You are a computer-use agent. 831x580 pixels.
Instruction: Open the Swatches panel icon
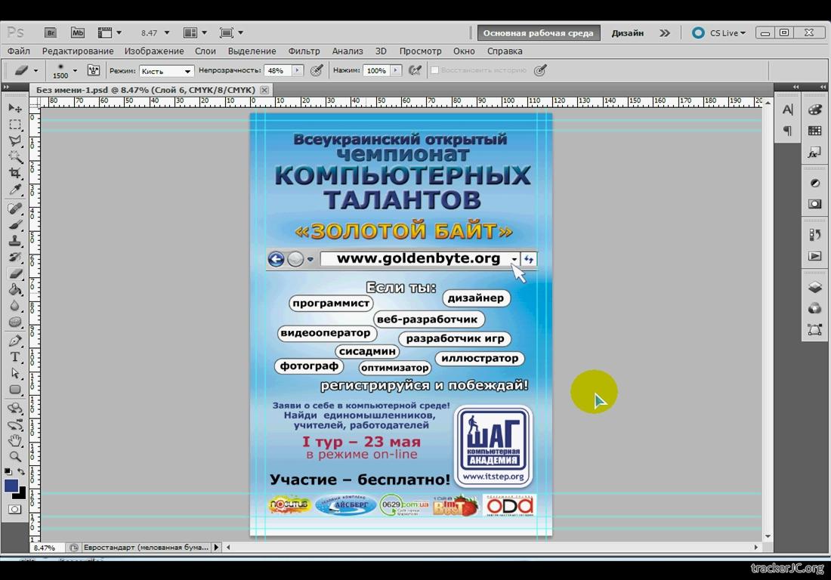814,131
